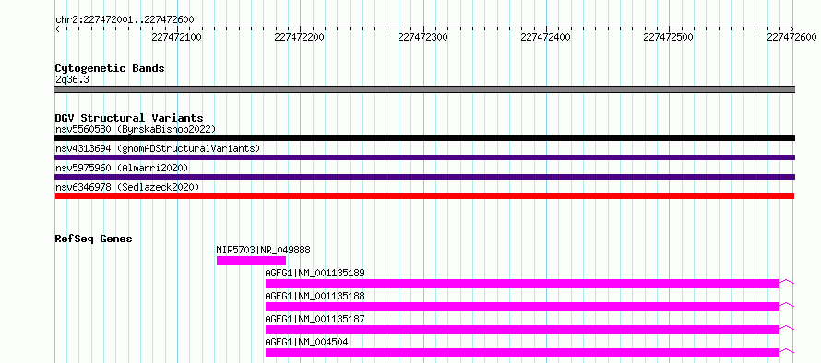Select the AGFG1 NM_001135187 exon bar
Image resolution: width=821 pixels, height=363 pixels.
click(x=522, y=330)
